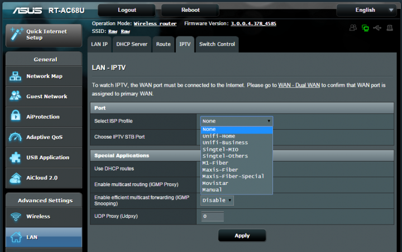Viewport: 402px width, 252px height.
Task: Click the guest users status icon
Action: click(353, 27)
